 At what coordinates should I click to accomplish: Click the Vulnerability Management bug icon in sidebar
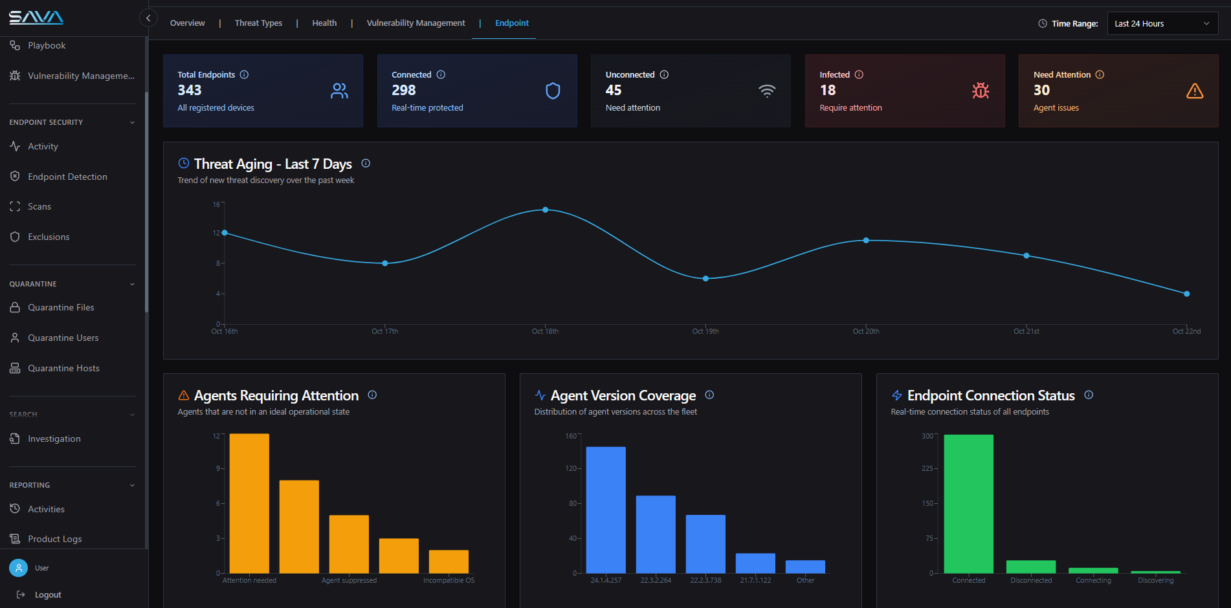click(x=15, y=76)
